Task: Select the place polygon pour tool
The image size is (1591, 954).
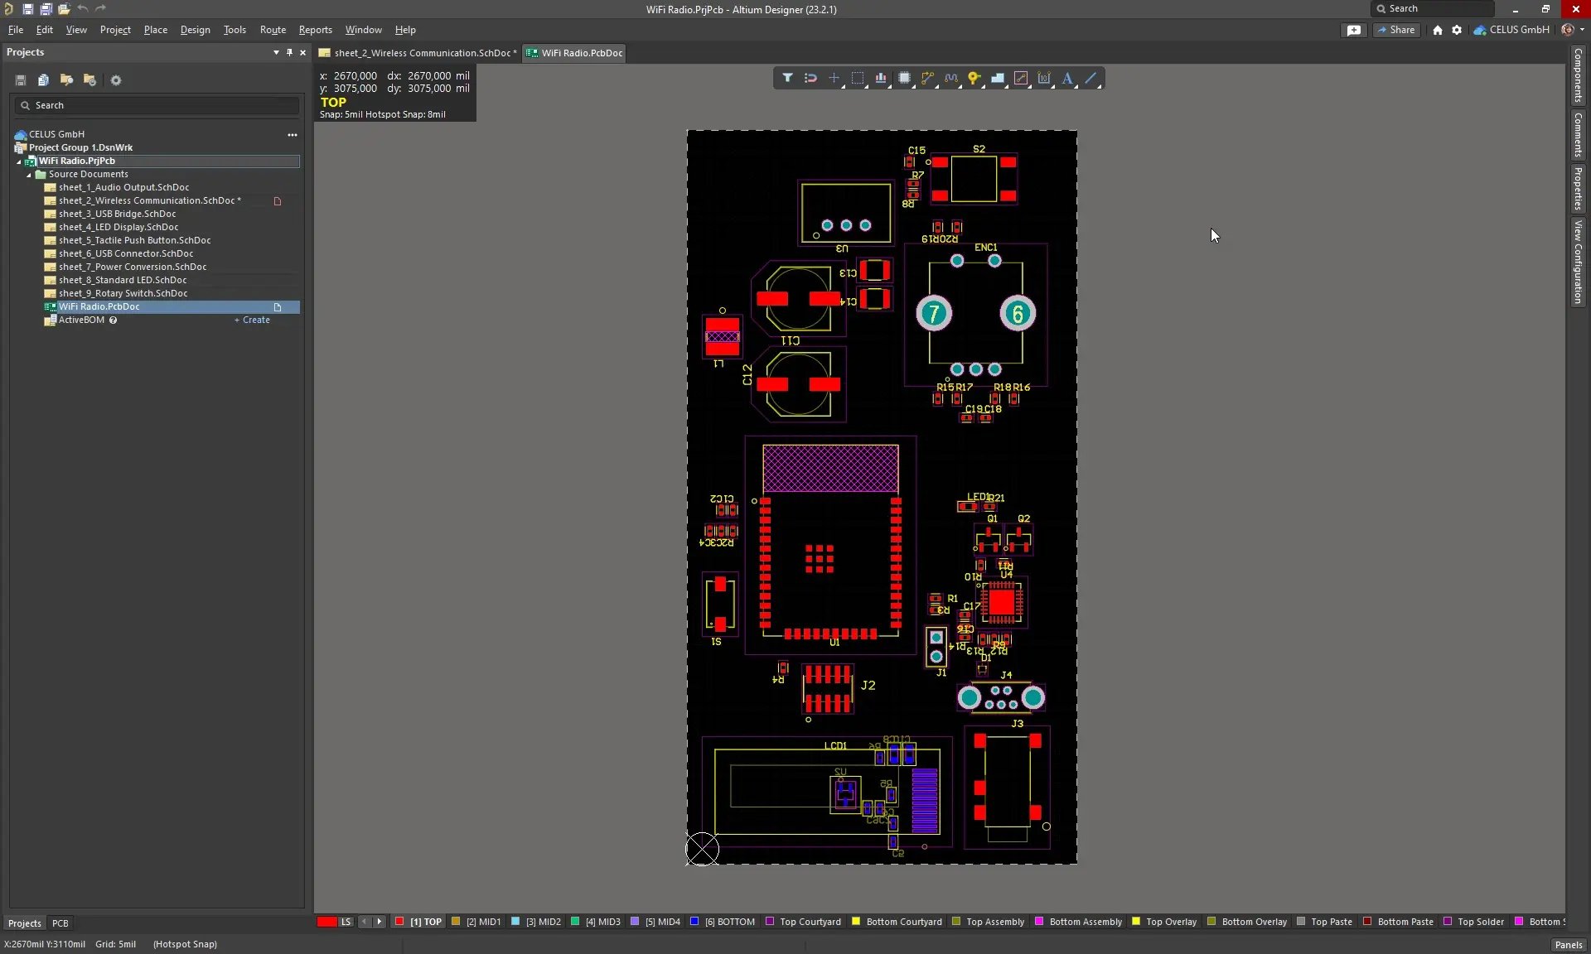Action: click(998, 78)
